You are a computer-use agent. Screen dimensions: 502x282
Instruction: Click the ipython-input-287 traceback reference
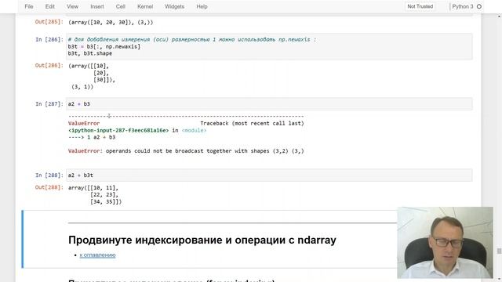tap(118, 131)
